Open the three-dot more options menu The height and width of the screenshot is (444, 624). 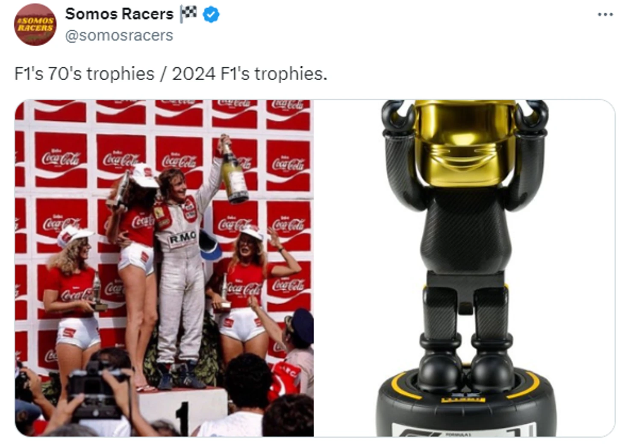[x=605, y=15]
